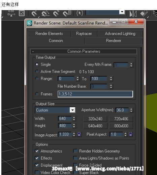Open Edit Named Selection Sets
Image resolution: width=157 pixels, height=175 pixels.
80,13
